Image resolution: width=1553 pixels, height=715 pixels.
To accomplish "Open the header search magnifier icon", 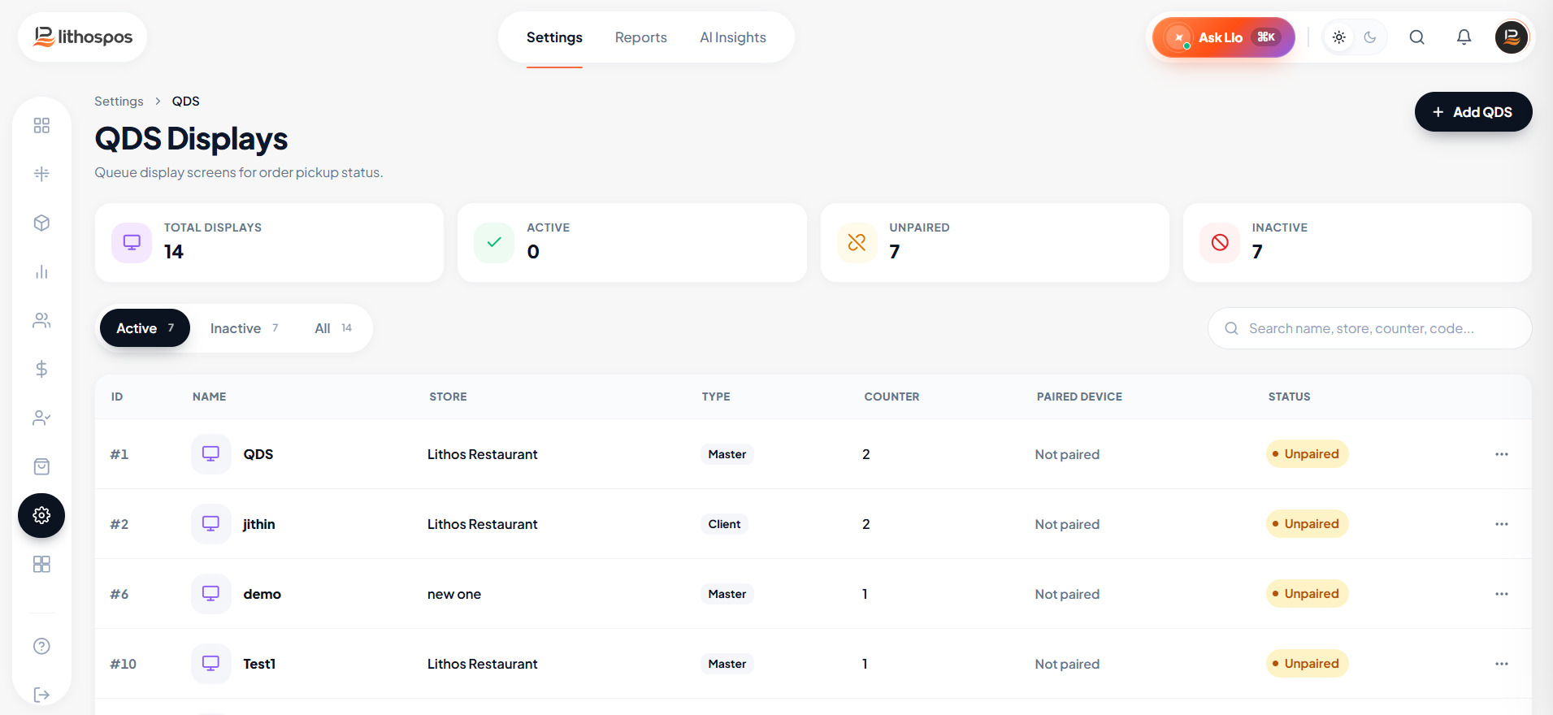I will pyautogui.click(x=1416, y=37).
